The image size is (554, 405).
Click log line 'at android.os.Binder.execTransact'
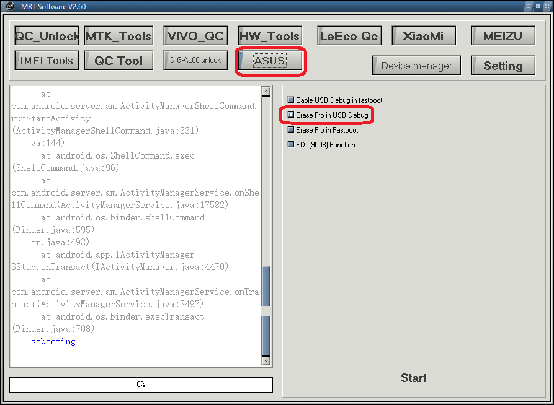tap(123, 316)
